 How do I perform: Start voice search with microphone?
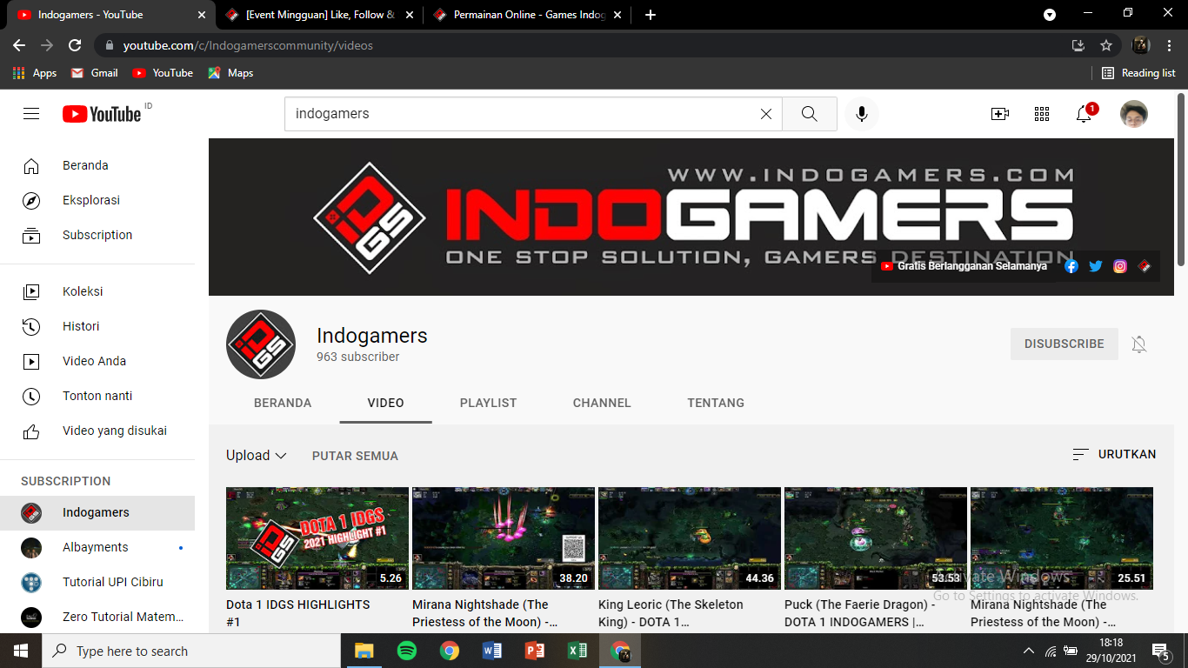click(x=862, y=114)
